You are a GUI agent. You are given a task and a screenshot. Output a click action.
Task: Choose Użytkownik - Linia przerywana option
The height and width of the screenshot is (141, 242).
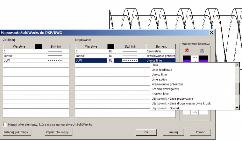coord(172,98)
